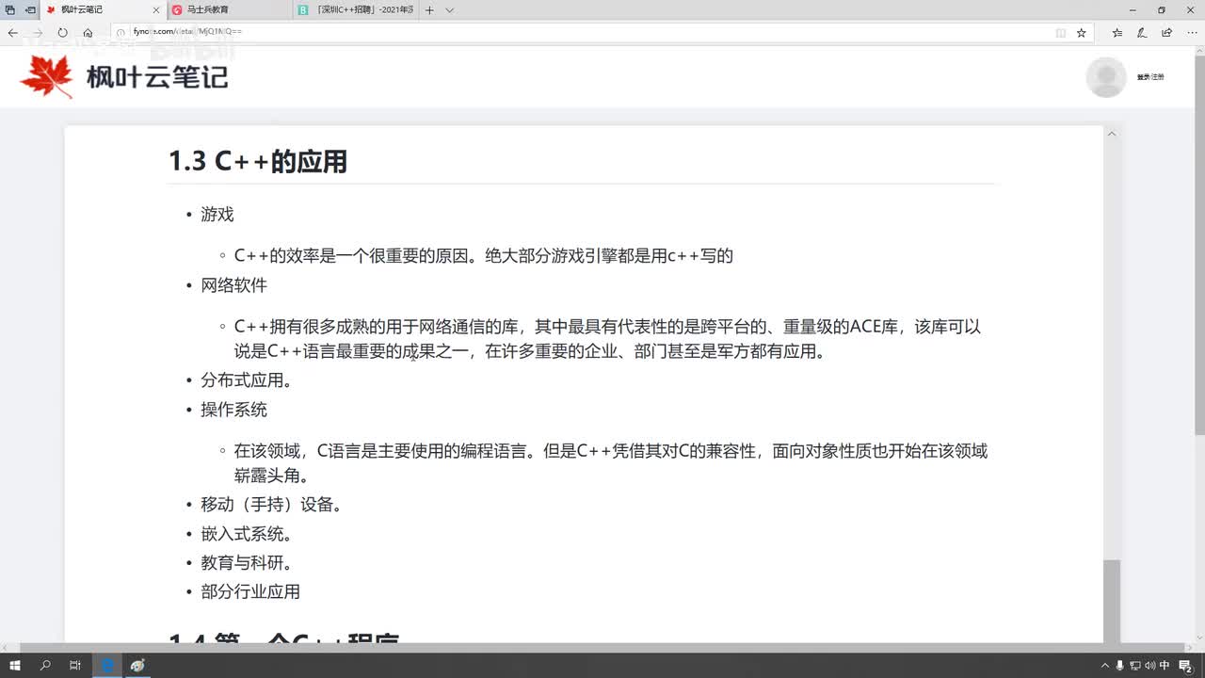Image resolution: width=1205 pixels, height=678 pixels.
Task: Click the bullet item 嵌入式系统
Action: coord(247,534)
